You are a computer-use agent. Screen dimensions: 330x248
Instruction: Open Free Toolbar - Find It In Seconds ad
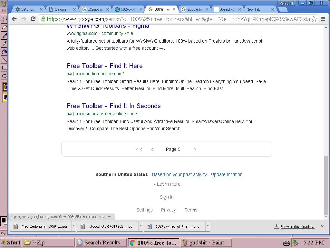point(114,106)
